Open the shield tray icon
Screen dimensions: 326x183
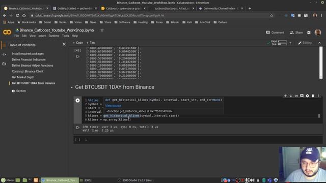tap(276, 180)
